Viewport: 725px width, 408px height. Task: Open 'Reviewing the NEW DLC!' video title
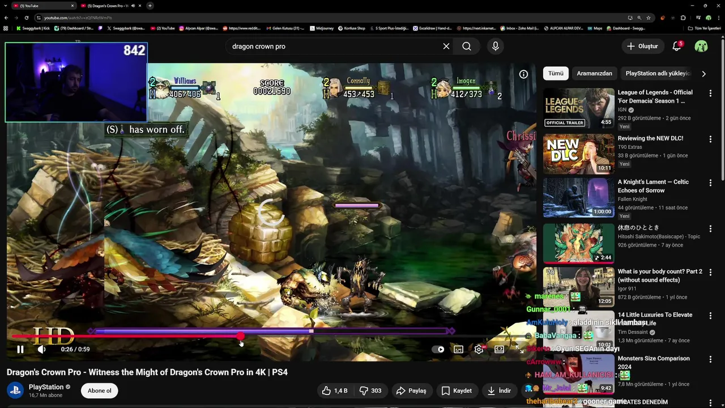(650, 138)
